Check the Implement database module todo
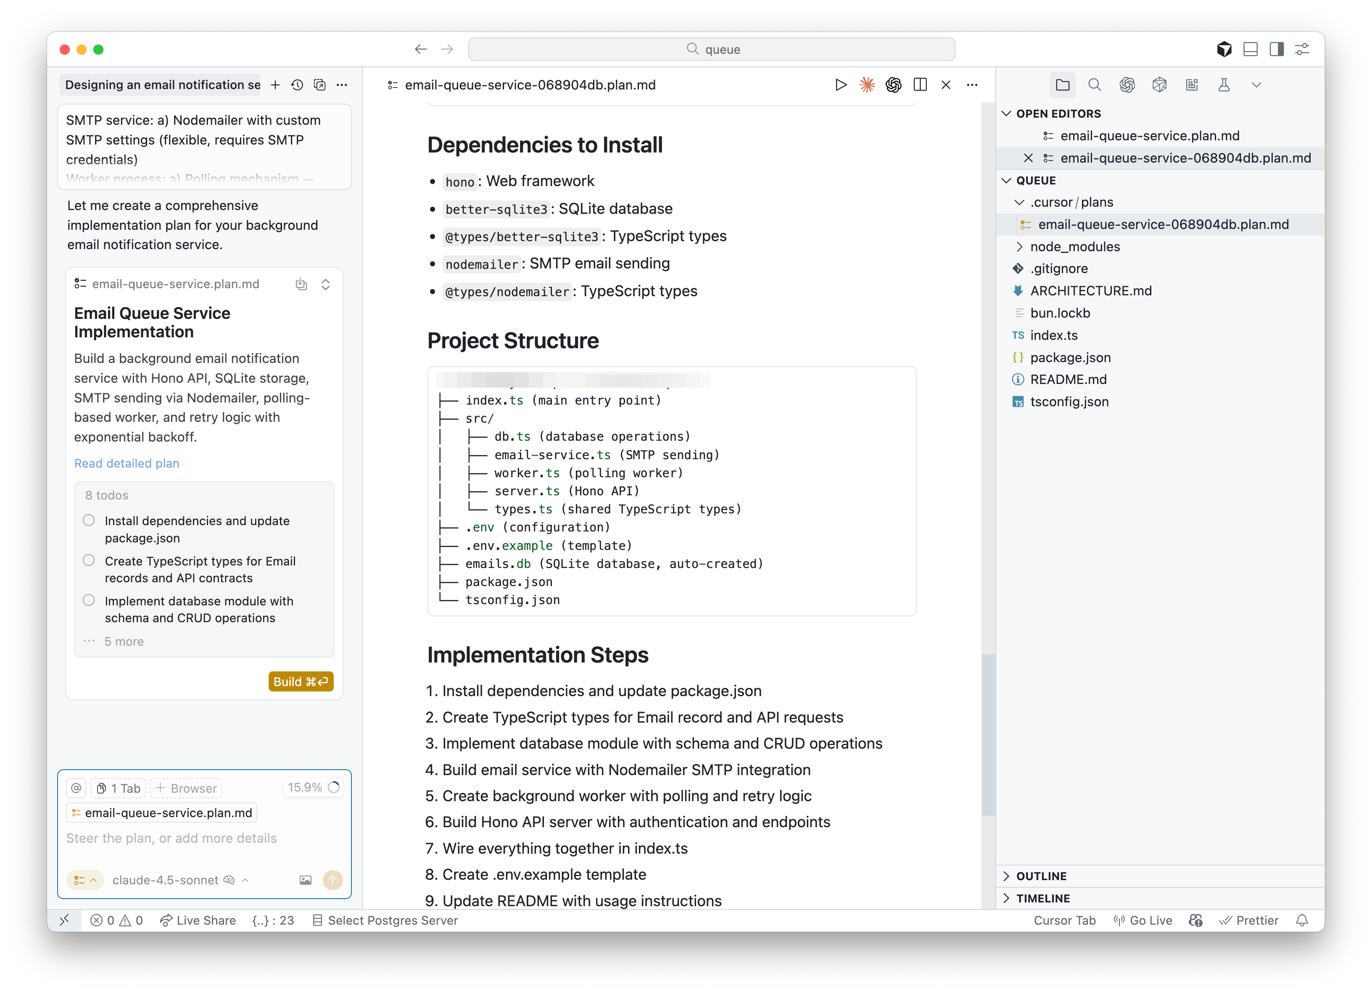This screenshot has width=1372, height=994. (89, 600)
